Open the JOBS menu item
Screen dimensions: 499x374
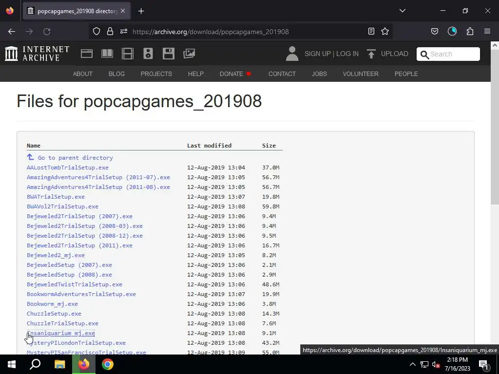(319, 74)
